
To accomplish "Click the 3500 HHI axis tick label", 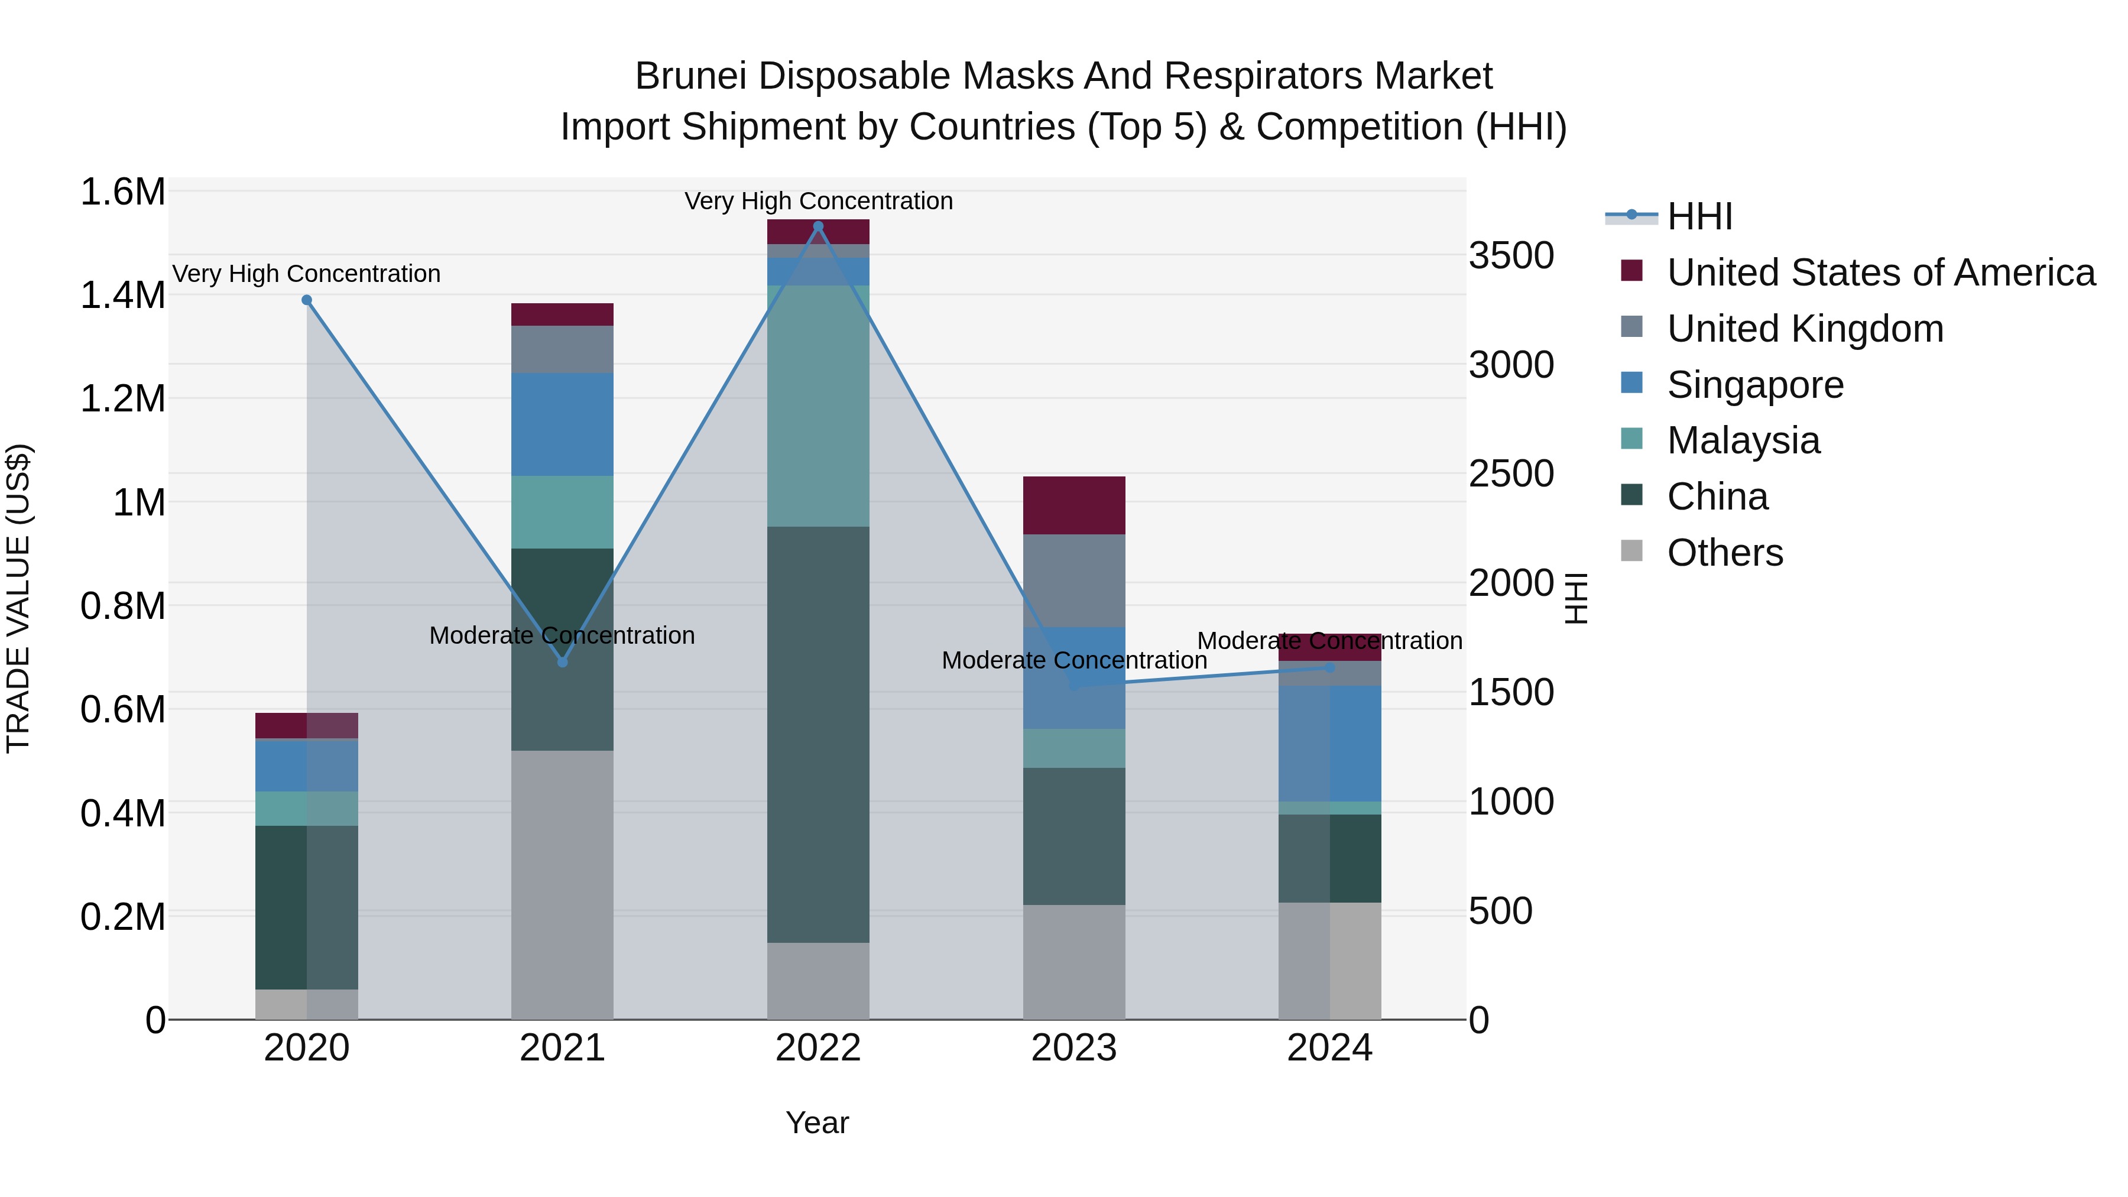I will 1511,255.
